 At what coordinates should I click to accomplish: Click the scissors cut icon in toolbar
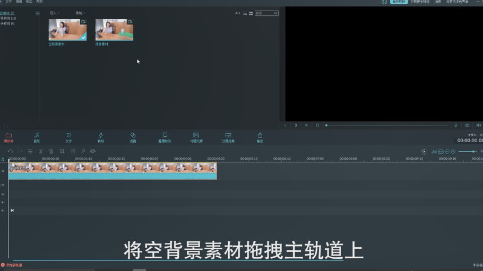pyautogui.click(x=41, y=151)
